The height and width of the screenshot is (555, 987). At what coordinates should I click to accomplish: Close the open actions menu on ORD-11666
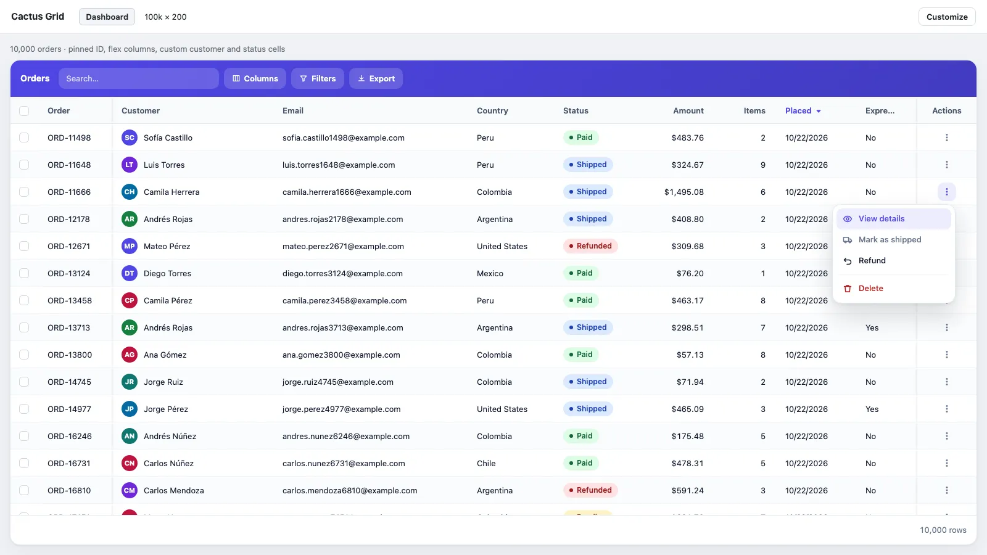947,192
